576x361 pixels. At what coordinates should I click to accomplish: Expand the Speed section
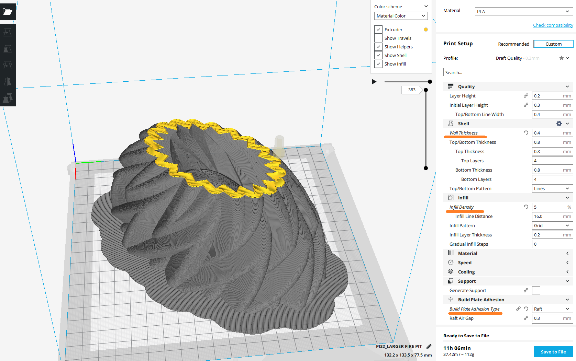click(x=508, y=263)
